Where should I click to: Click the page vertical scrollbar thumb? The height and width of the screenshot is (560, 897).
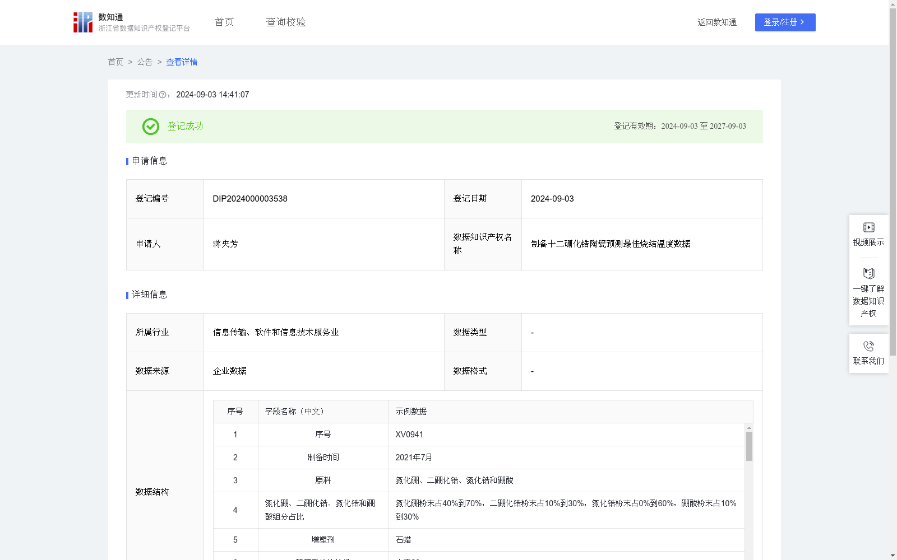tap(893, 182)
